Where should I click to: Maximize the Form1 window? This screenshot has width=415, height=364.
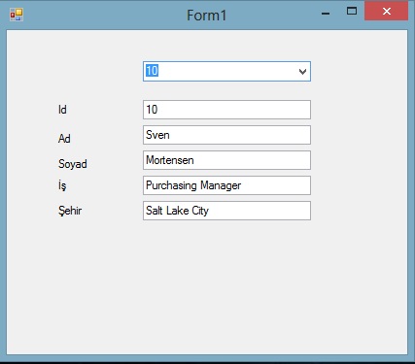click(x=352, y=12)
